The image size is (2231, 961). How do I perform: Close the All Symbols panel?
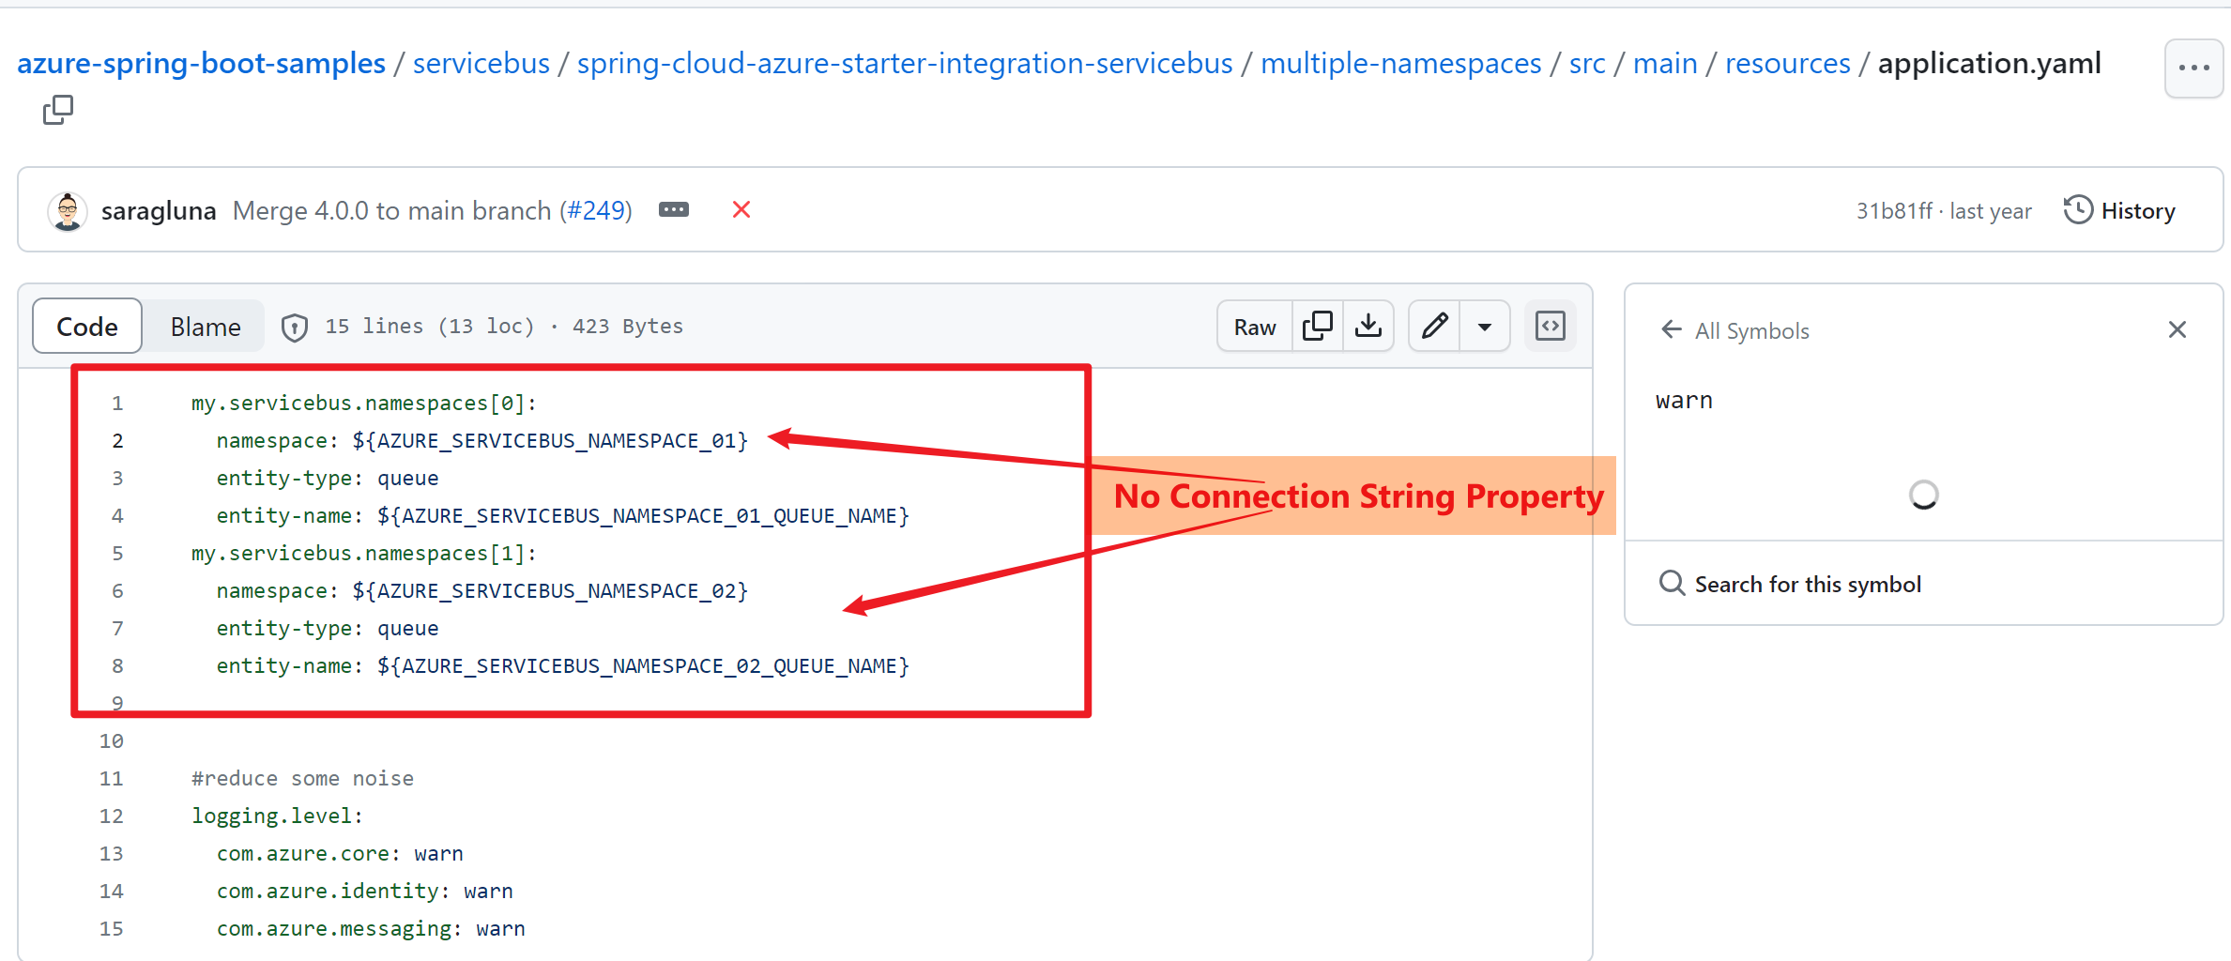pyautogui.click(x=2178, y=329)
